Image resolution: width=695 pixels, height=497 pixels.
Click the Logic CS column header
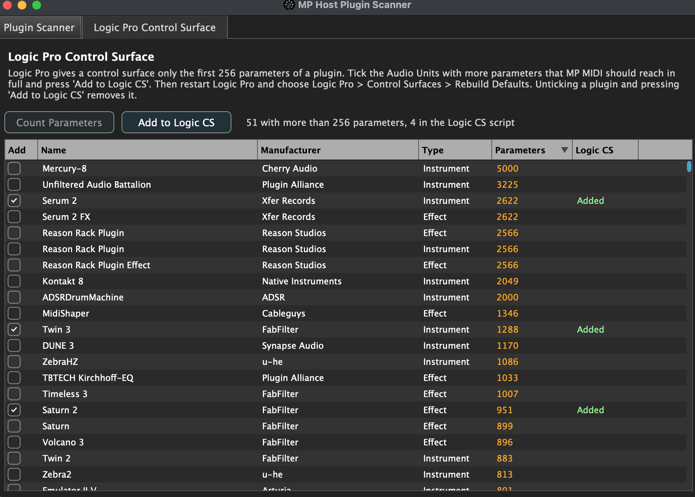[605, 150]
